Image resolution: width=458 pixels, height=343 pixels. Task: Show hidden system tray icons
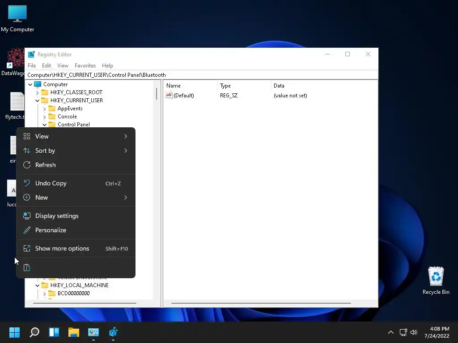390,332
